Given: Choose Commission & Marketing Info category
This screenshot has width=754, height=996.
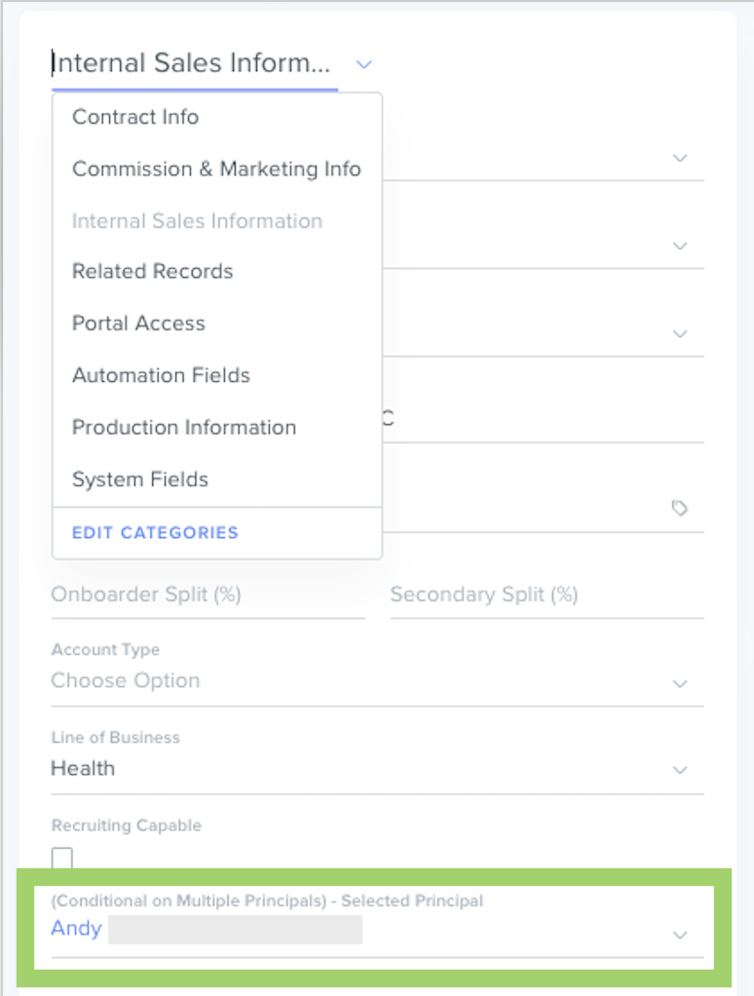Looking at the screenshot, I should (x=216, y=169).
